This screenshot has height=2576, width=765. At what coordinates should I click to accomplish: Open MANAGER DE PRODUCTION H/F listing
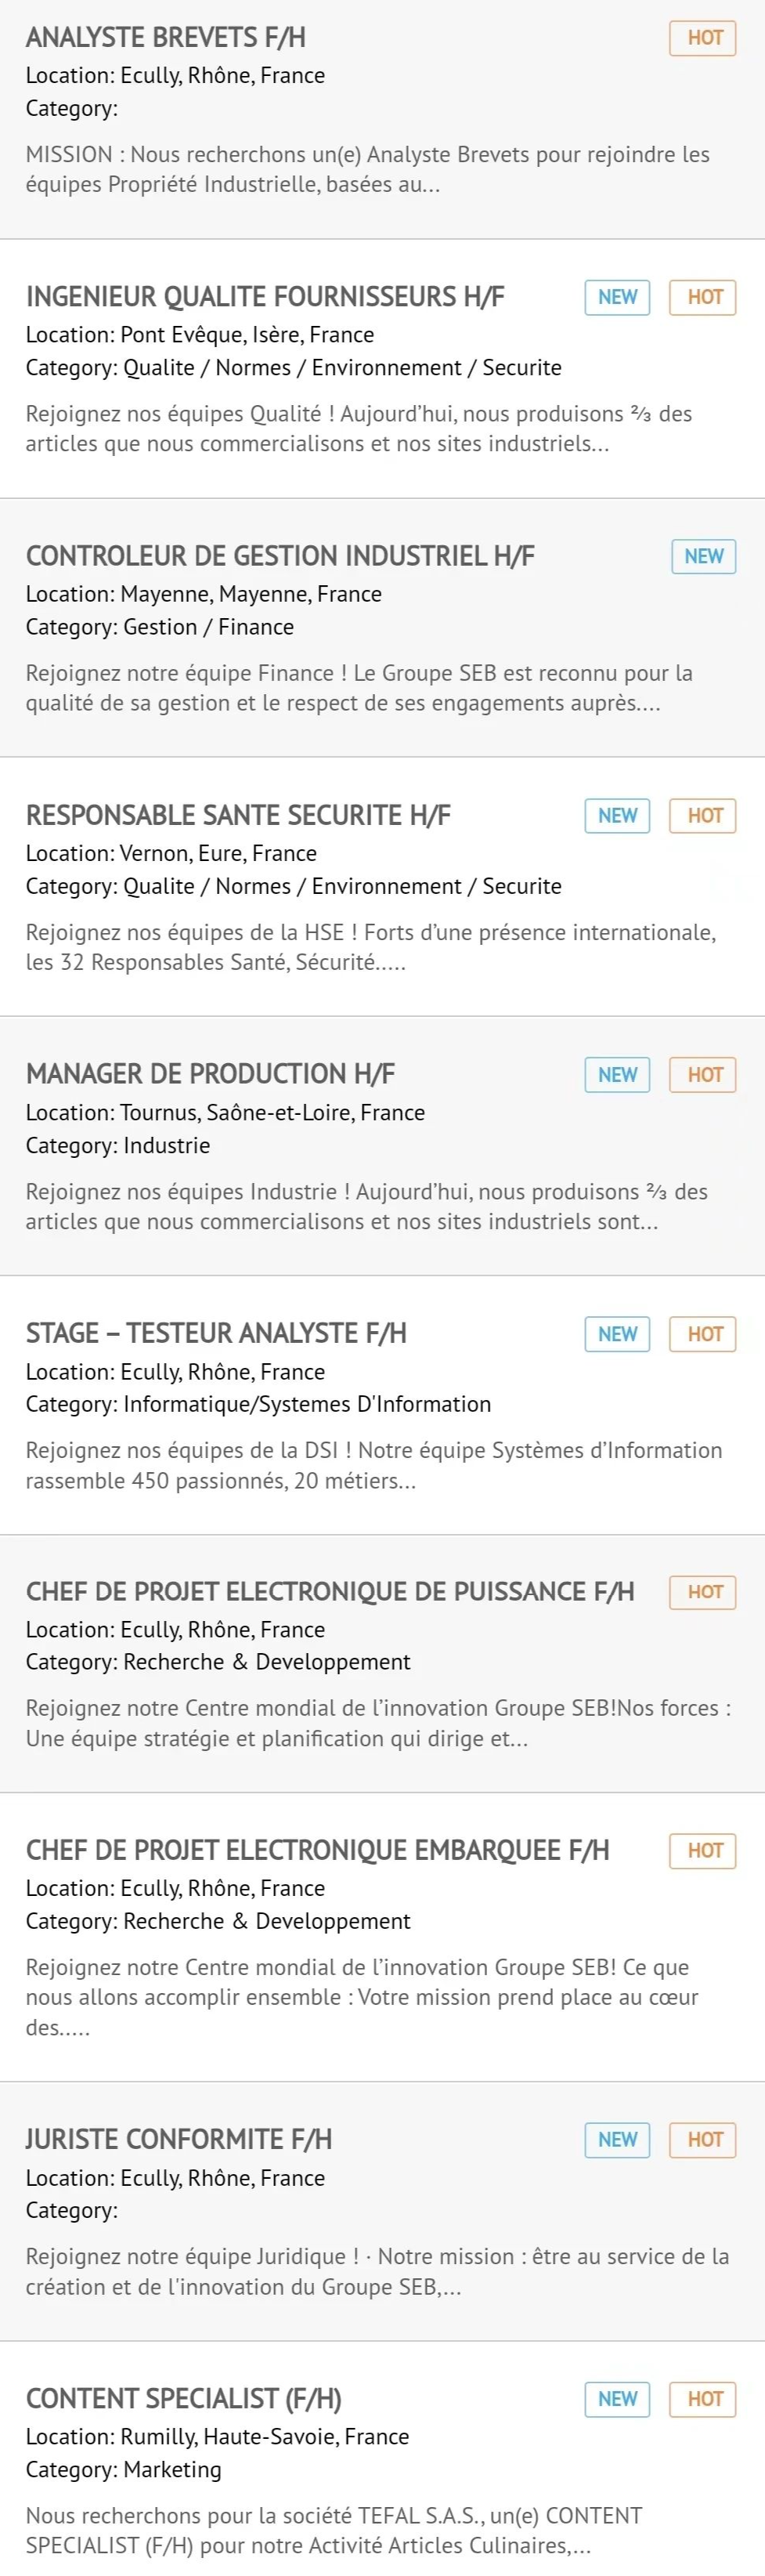(210, 1074)
